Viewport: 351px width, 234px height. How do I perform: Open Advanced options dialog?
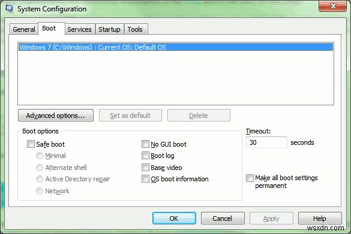click(x=56, y=116)
